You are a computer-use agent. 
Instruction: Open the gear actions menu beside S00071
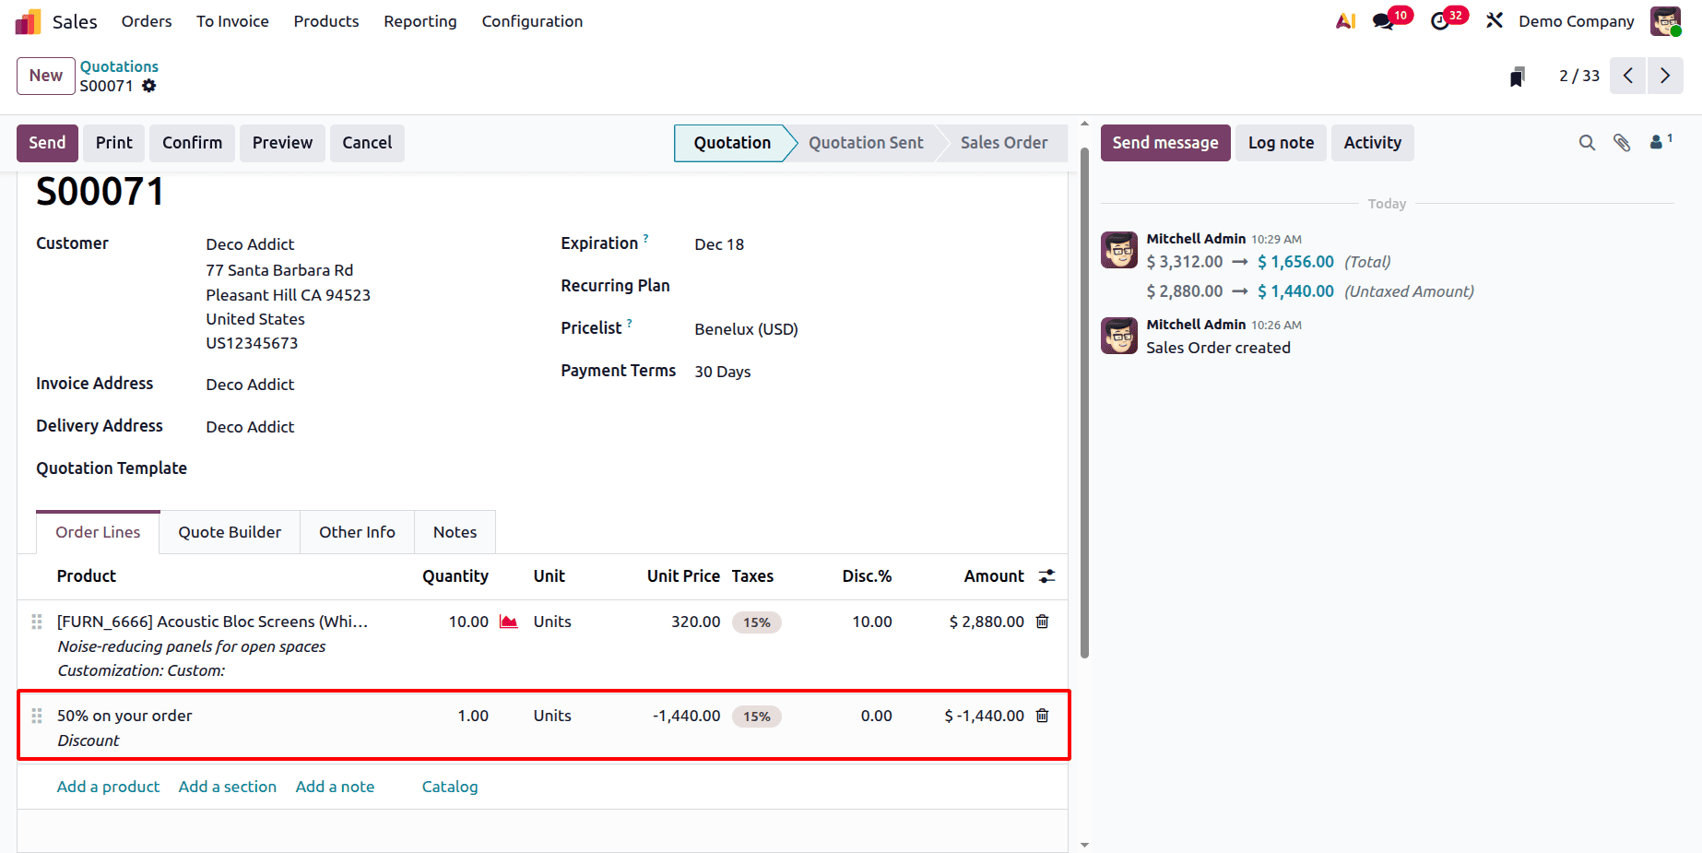click(x=149, y=86)
